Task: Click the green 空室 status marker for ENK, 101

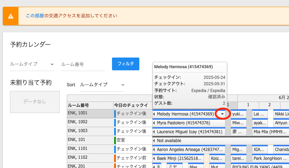Action: coord(115,140)
